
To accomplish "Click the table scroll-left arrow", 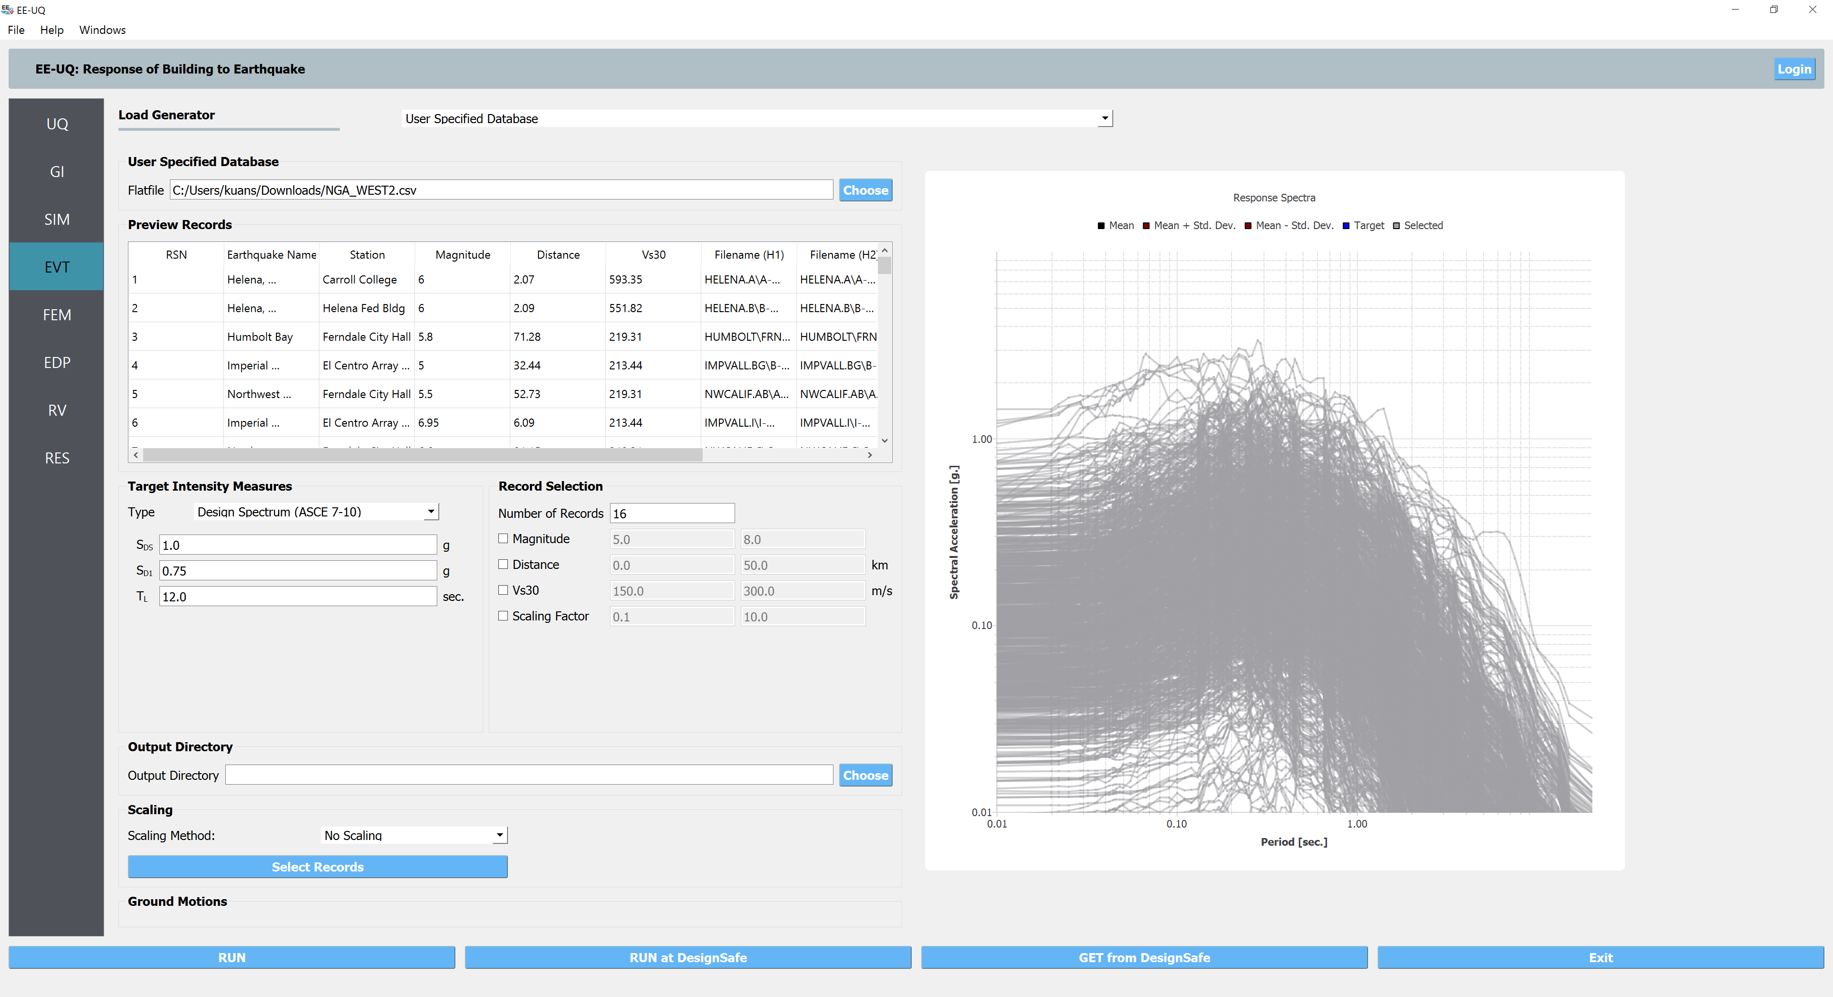I will coord(136,455).
